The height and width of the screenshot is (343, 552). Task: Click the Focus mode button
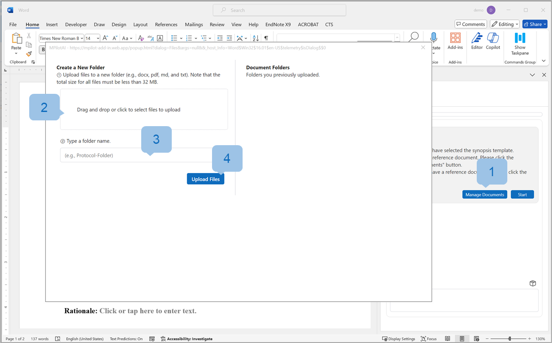428,339
